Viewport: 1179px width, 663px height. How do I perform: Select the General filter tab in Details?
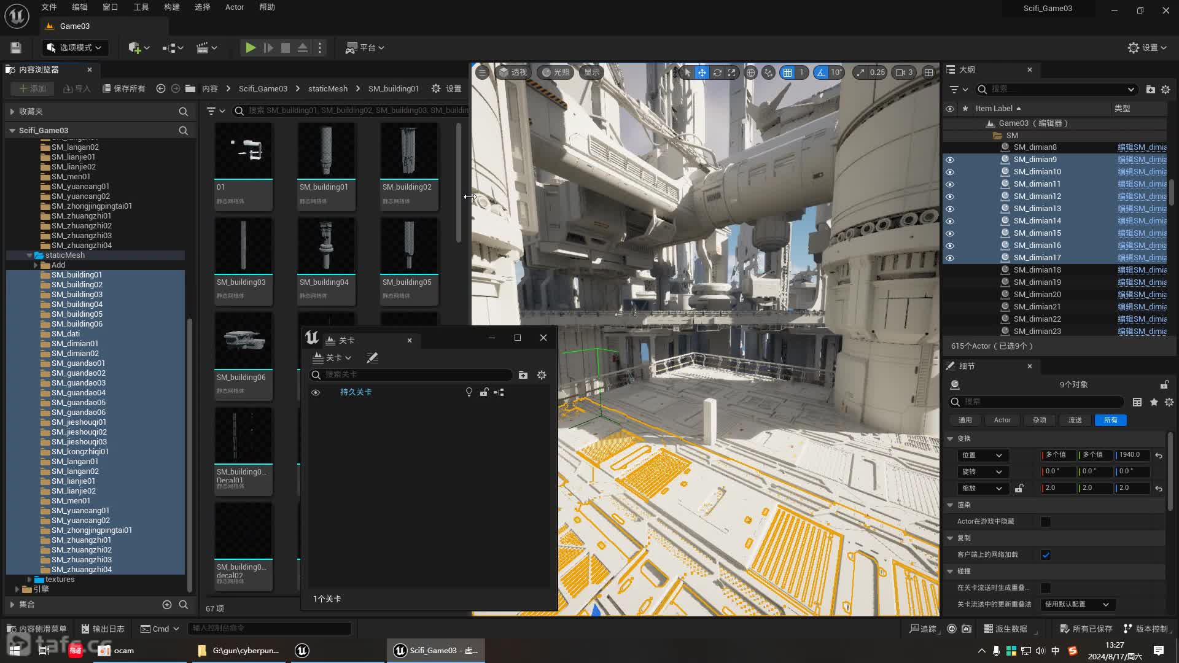(x=965, y=421)
